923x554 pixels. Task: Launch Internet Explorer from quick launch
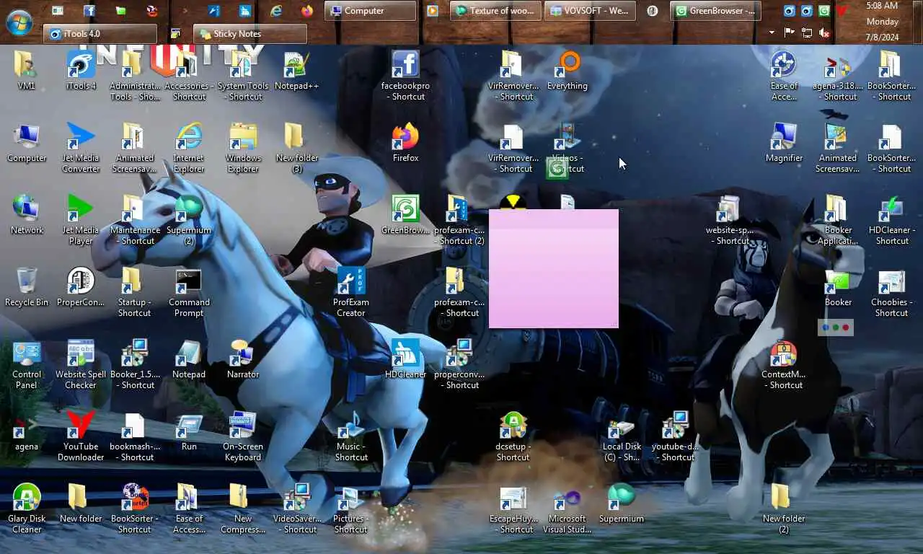[276, 11]
